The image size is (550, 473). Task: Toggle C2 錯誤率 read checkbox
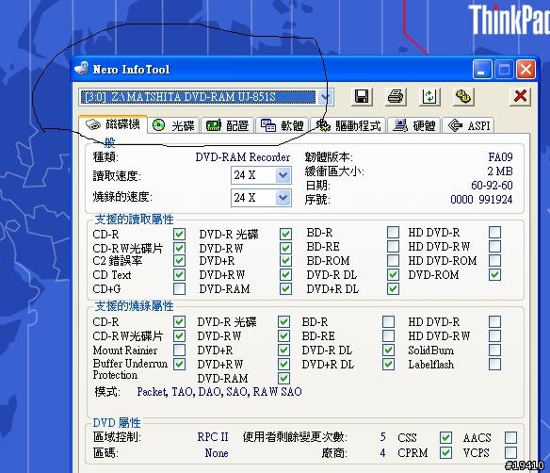coord(179,261)
